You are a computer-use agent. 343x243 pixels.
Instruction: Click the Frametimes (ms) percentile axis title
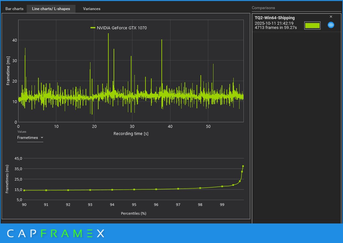7,179
